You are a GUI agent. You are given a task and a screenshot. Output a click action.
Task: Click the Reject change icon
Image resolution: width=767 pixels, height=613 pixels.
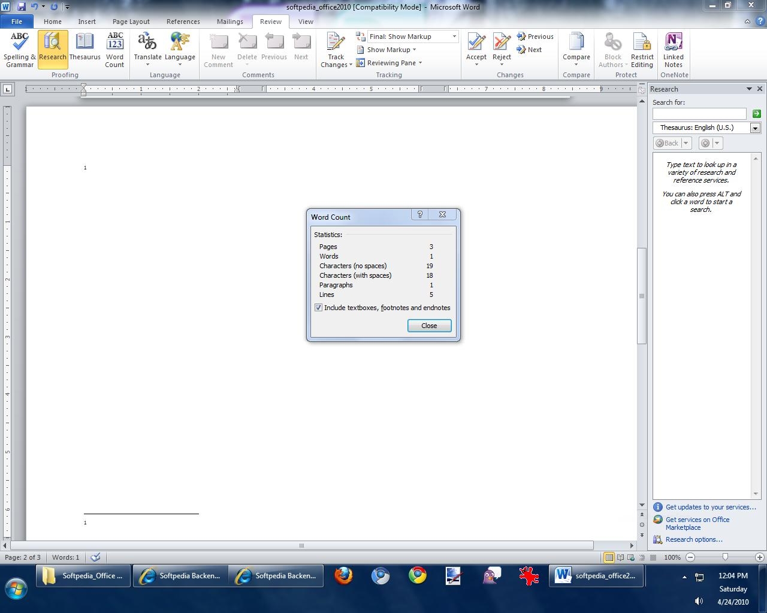[x=502, y=43]
